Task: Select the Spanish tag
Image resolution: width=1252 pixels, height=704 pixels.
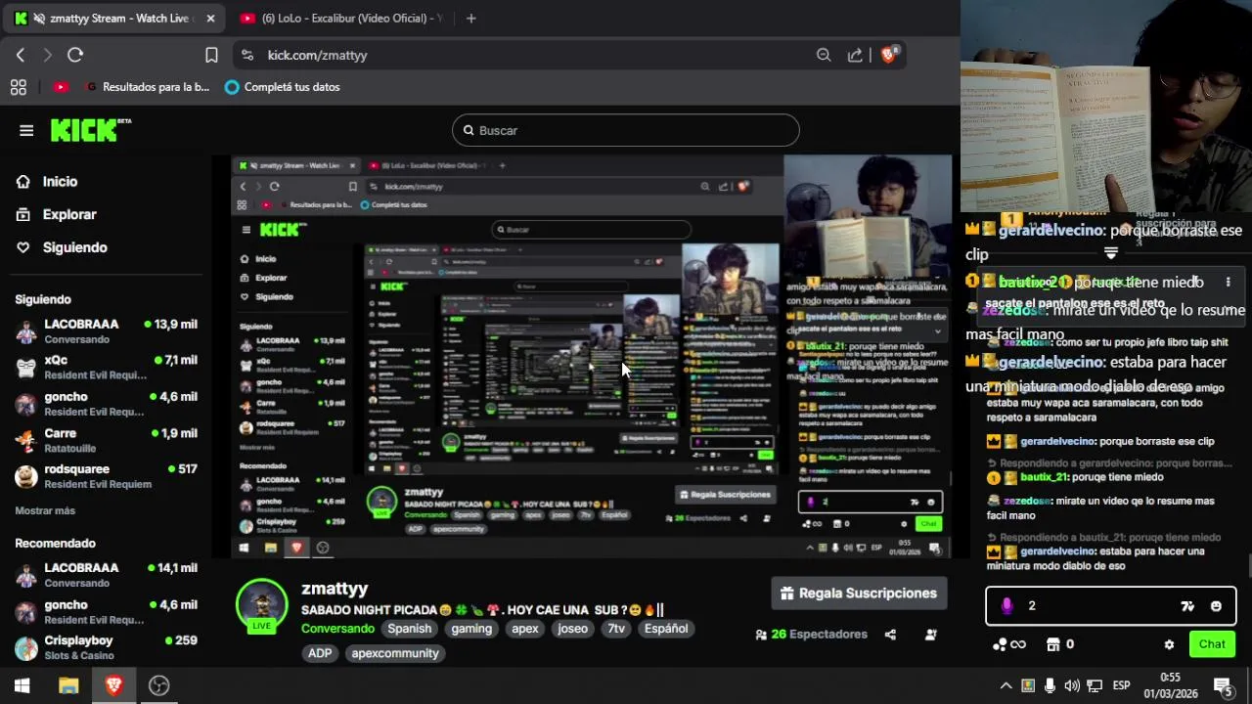Action: pyautogui.click(x=409, y=629)
